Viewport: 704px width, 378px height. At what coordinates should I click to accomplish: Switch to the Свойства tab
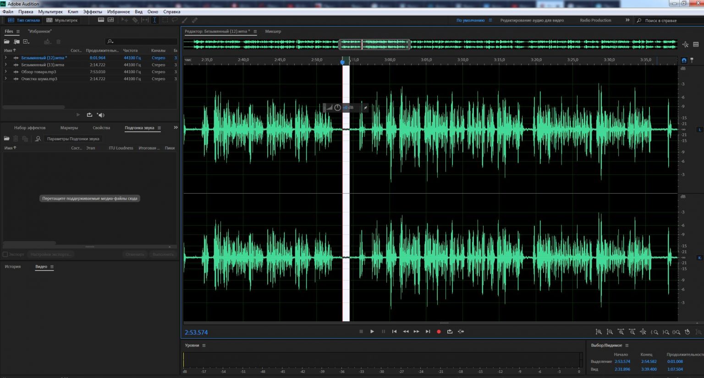[101, 128]
